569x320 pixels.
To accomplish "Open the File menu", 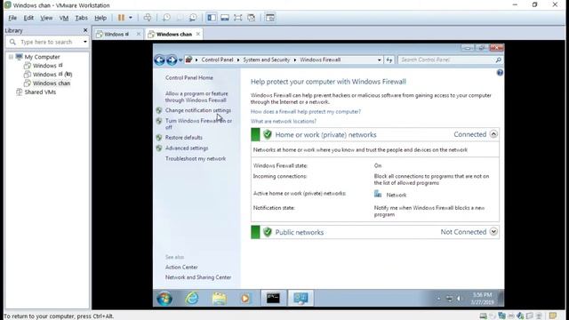I will (12, 18).
